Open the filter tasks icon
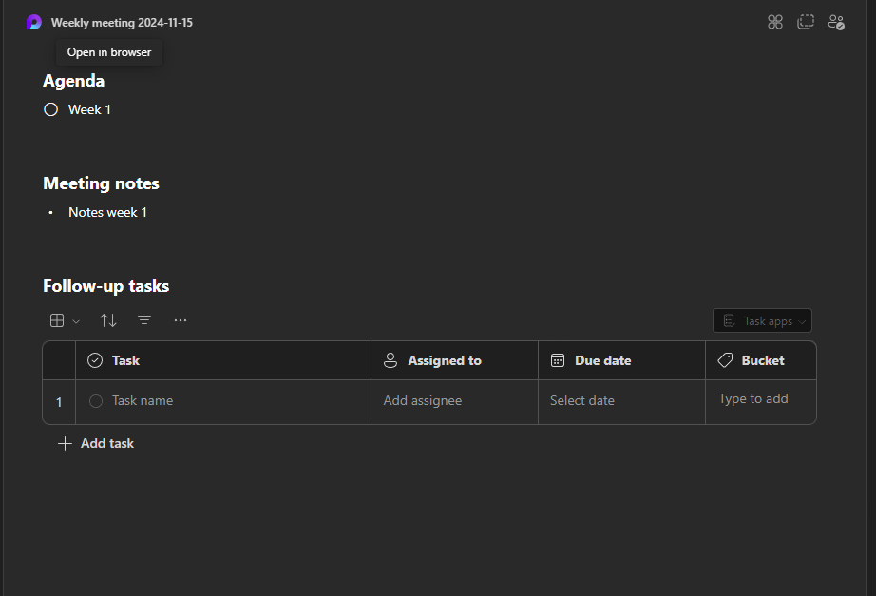The image size is (876, 596). tap(144, 320)
